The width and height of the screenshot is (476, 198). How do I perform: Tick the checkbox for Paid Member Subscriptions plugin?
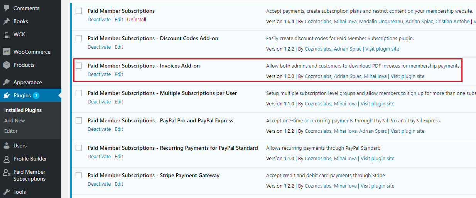(x=79, y=11)
